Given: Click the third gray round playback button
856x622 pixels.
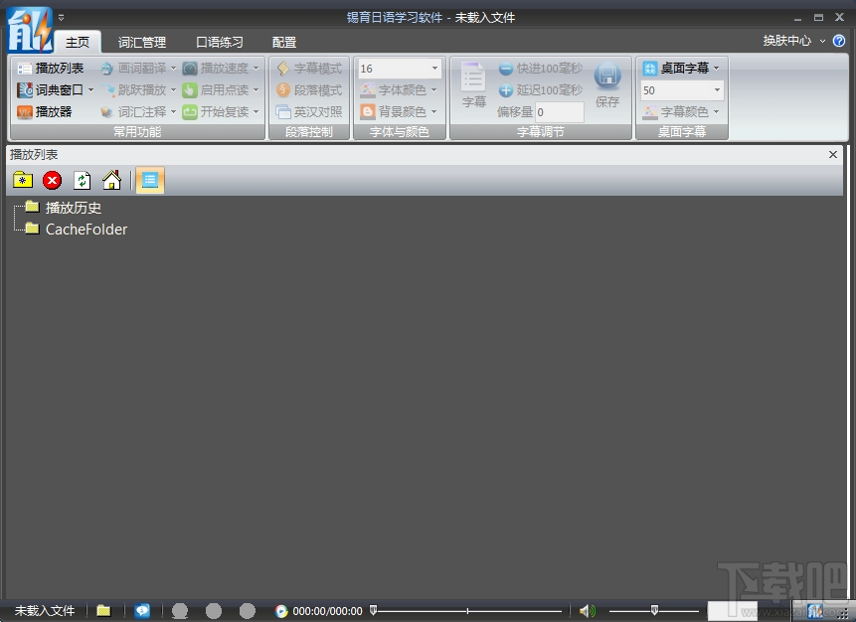Looking at the screenshot, I should (x=248, y=611).
